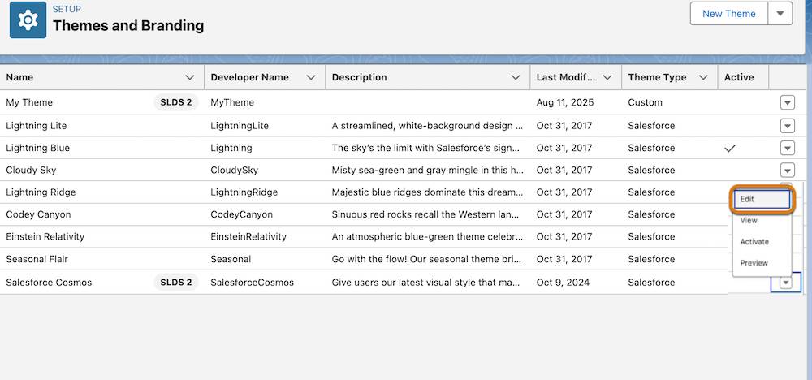The width and height of the screenshot is (812, 380).
Task: Click the New Theme button
Action: coord(728,14)
